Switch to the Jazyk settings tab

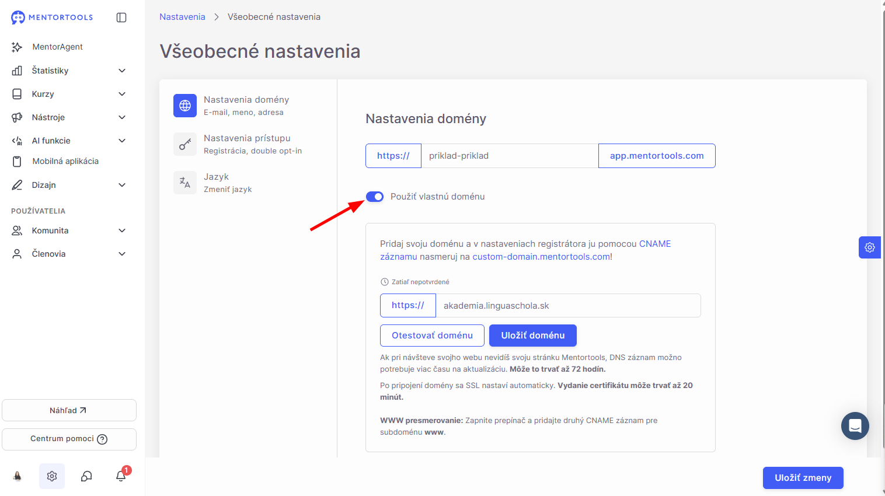(249, 183)
